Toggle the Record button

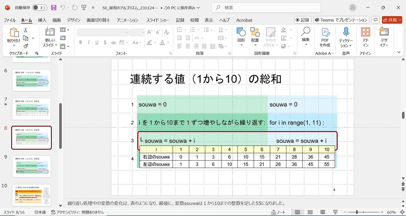pyautogui.click(x=303, y=20)
